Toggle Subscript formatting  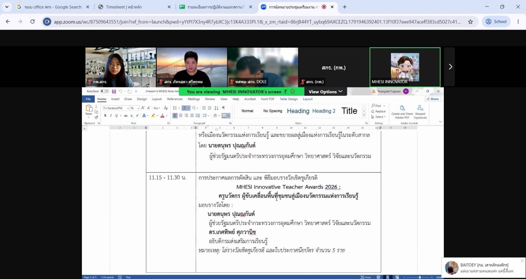click(132, 116)
